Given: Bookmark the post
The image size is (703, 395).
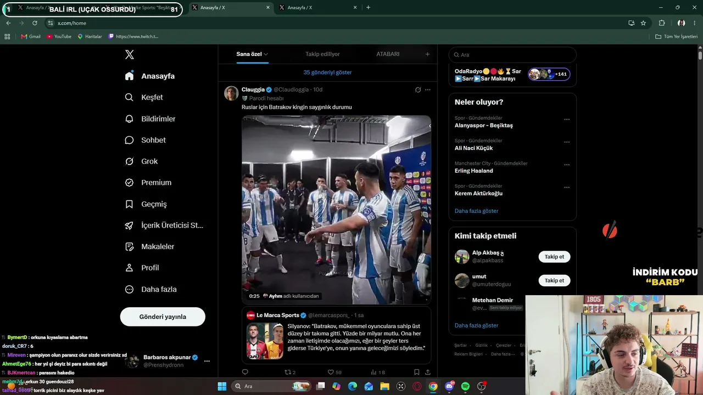Looking at the screenshot, I should click(x=416, y=372).
